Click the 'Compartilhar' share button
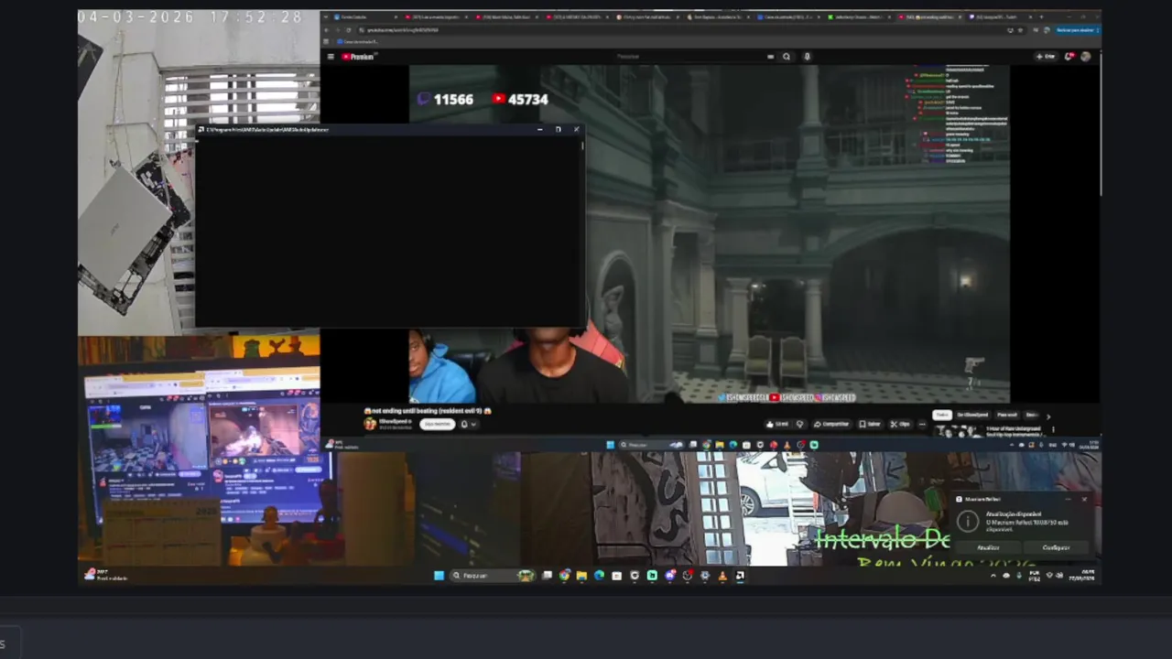This screenshot has width=1172, height=659. click(833, 424)
